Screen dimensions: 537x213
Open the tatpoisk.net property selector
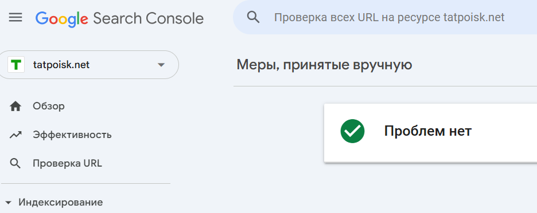tap(89, 65)
